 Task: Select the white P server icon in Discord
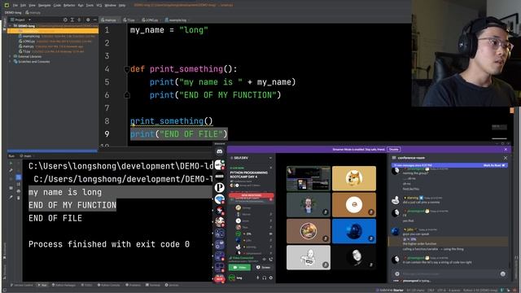219,188
